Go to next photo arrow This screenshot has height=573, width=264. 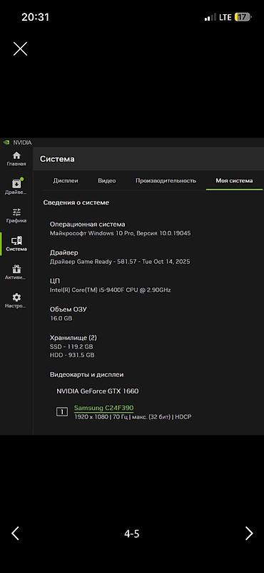pos(249,533)
